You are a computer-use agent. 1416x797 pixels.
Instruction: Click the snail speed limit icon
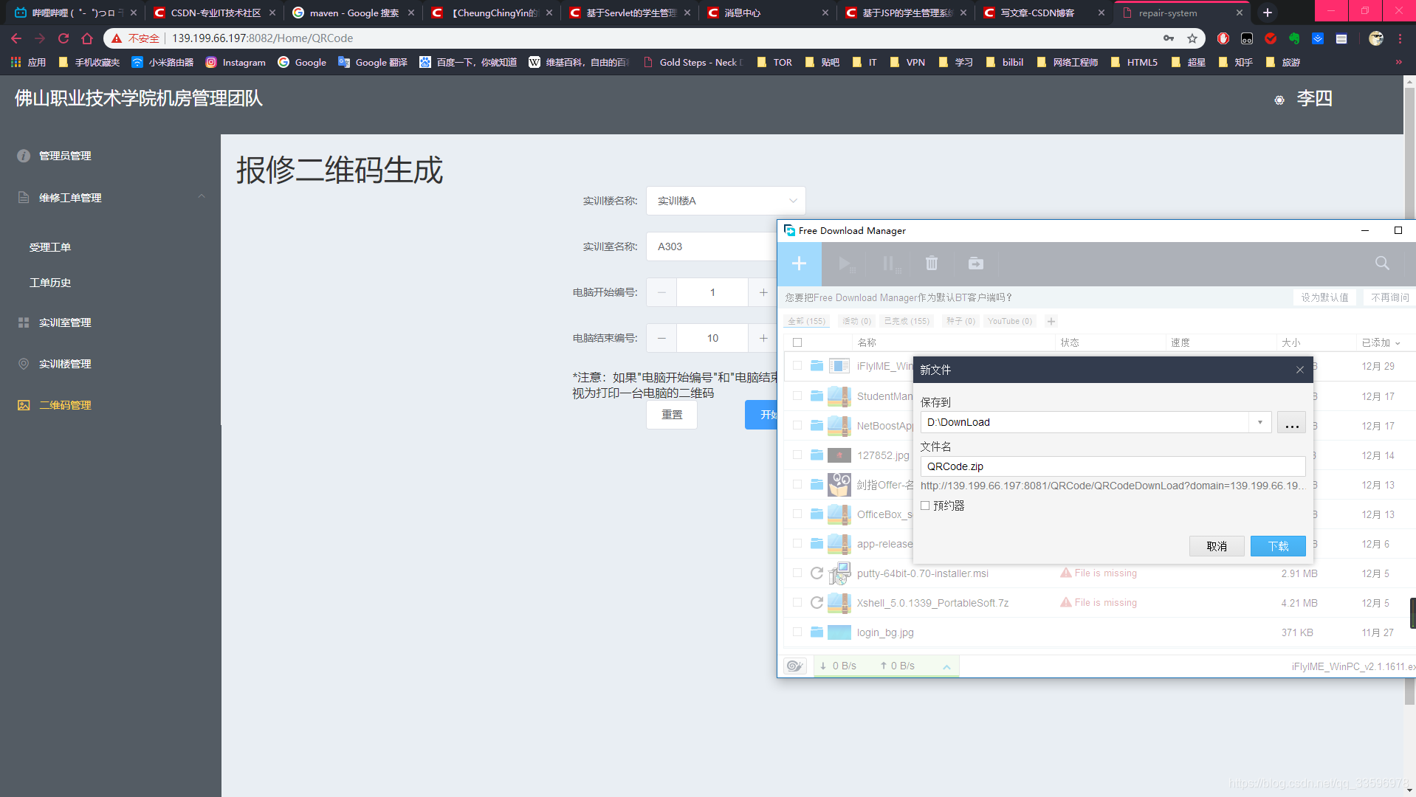click(794, 665)
